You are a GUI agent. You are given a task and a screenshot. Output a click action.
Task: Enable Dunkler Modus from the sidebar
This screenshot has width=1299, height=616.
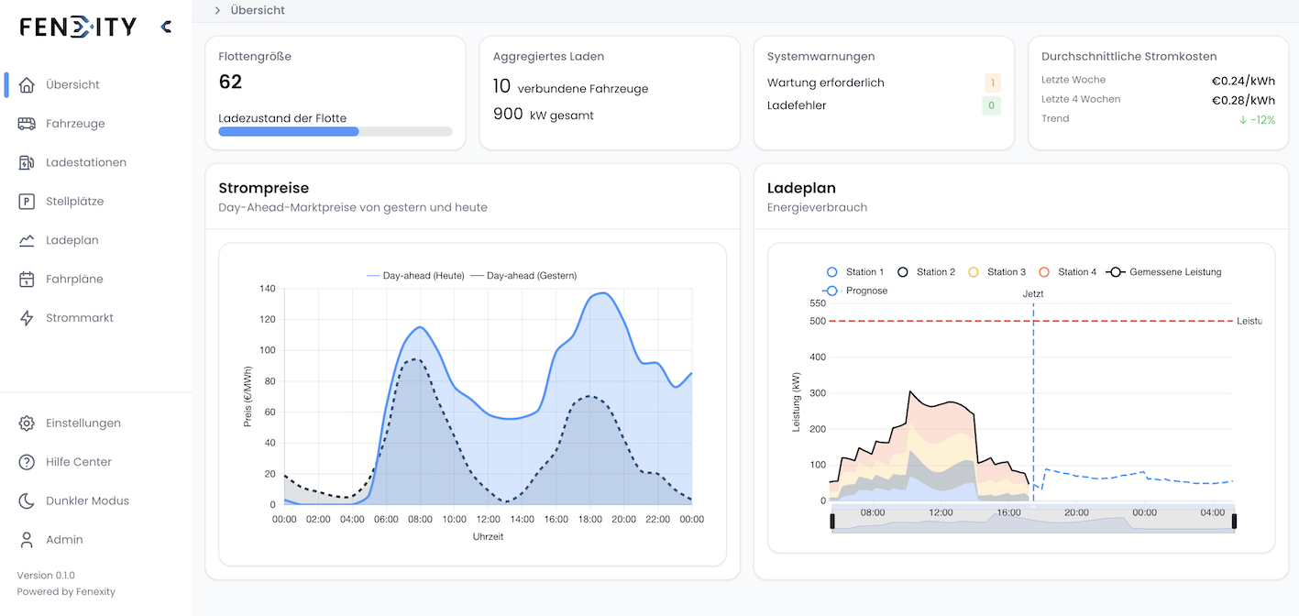pos(87,500)
